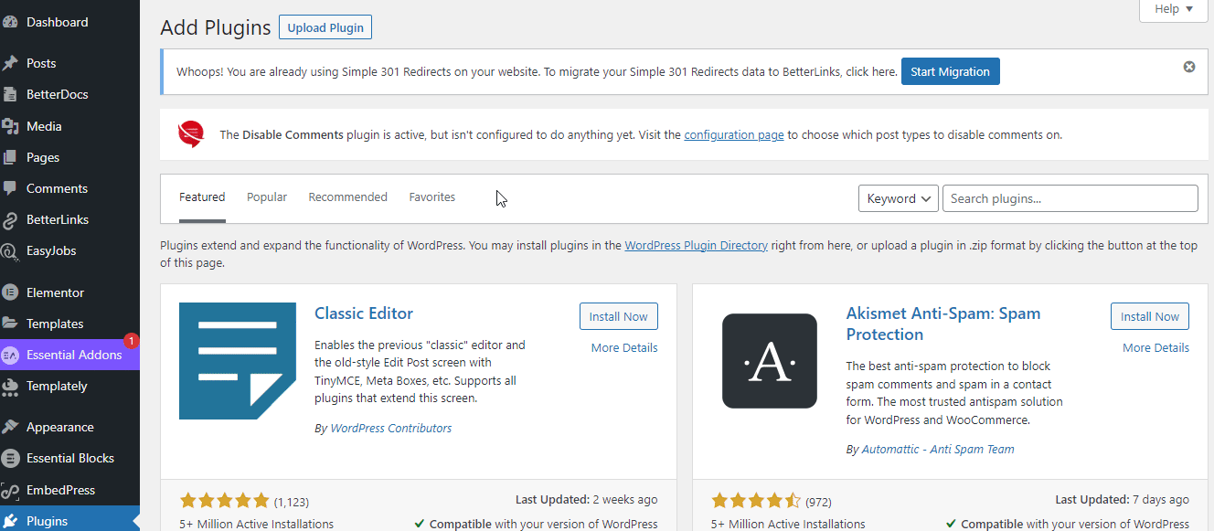Viewport: 1214px width, 531px height.
Task: Click the "(972)" rating count
Action: pos(818,502)
